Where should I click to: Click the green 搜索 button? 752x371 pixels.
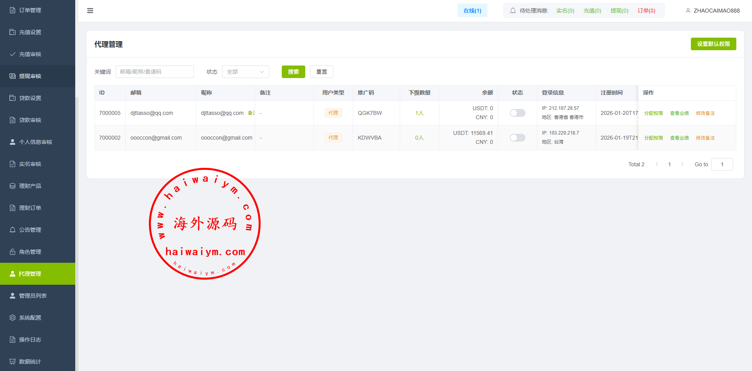point(293,72)
